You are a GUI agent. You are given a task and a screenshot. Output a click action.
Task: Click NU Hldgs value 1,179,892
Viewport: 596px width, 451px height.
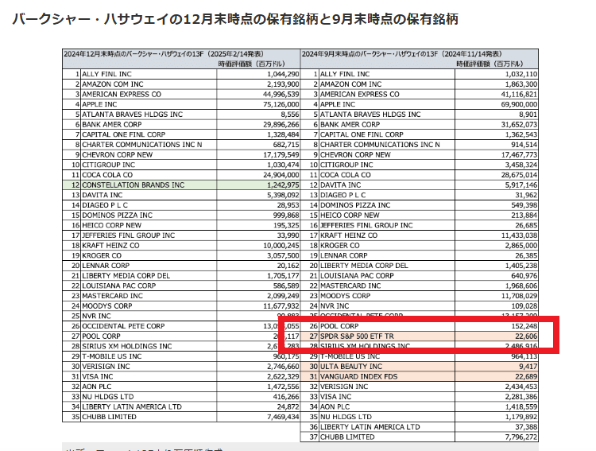[x=521, y=417]
